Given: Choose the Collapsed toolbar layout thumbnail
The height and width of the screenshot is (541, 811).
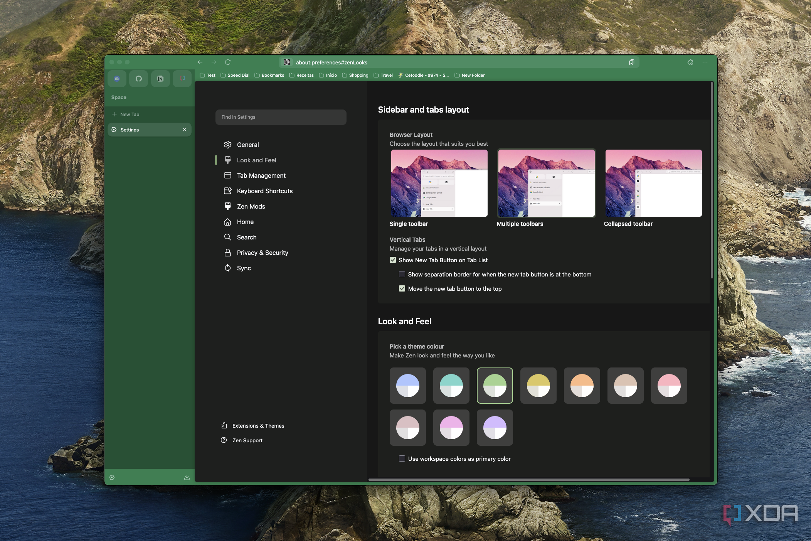Looking at the screenshot, I should click(653, 183).
